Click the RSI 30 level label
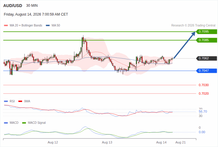 (201, 116)
